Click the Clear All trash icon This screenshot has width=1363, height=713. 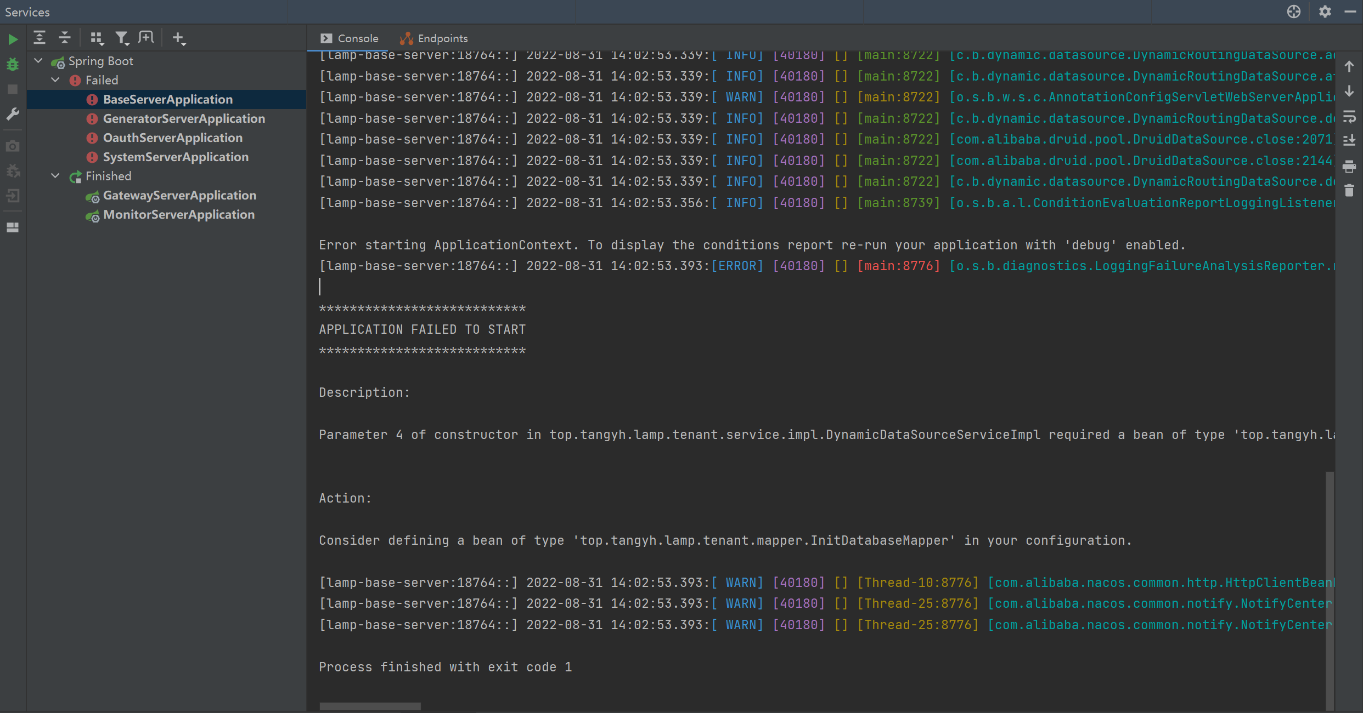pos(1349,191)
